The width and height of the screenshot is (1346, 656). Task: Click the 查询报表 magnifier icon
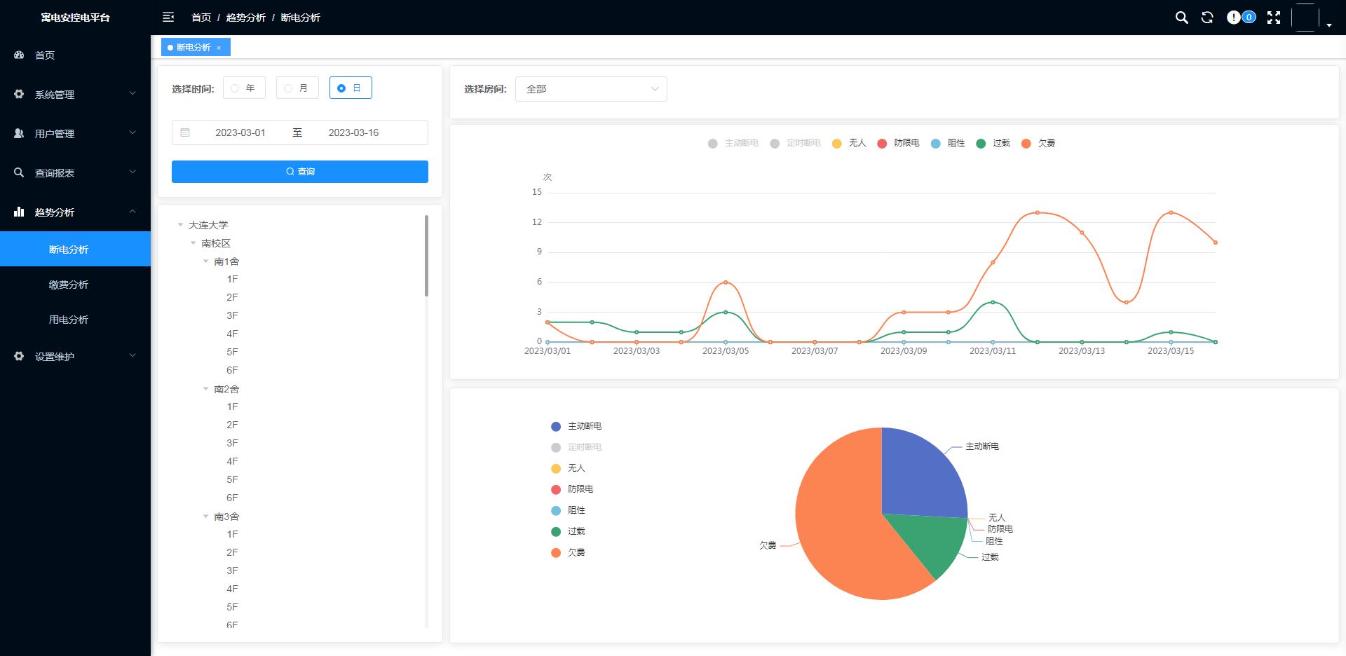click(x=19, y=172)
